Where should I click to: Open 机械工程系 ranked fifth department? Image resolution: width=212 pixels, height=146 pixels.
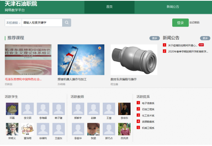(x=148, y=128)
